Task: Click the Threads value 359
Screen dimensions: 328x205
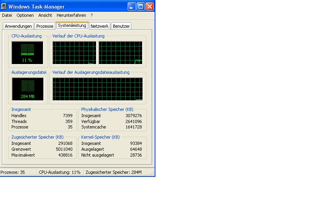Action: coord(69,121)
